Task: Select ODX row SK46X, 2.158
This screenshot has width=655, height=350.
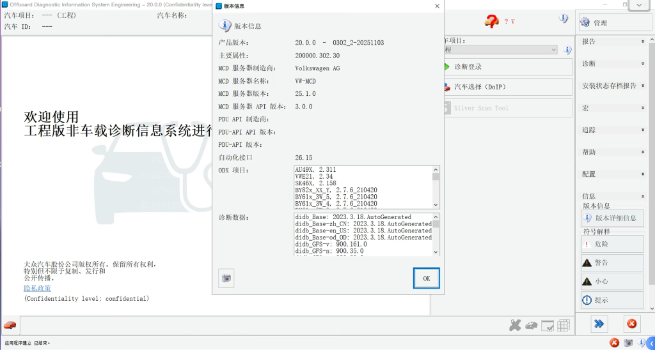Action: pos(315,183)
